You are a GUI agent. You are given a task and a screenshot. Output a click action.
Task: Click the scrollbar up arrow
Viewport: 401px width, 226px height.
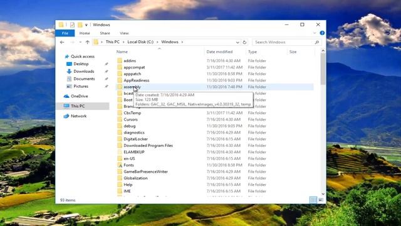click(x=323, y=51)
